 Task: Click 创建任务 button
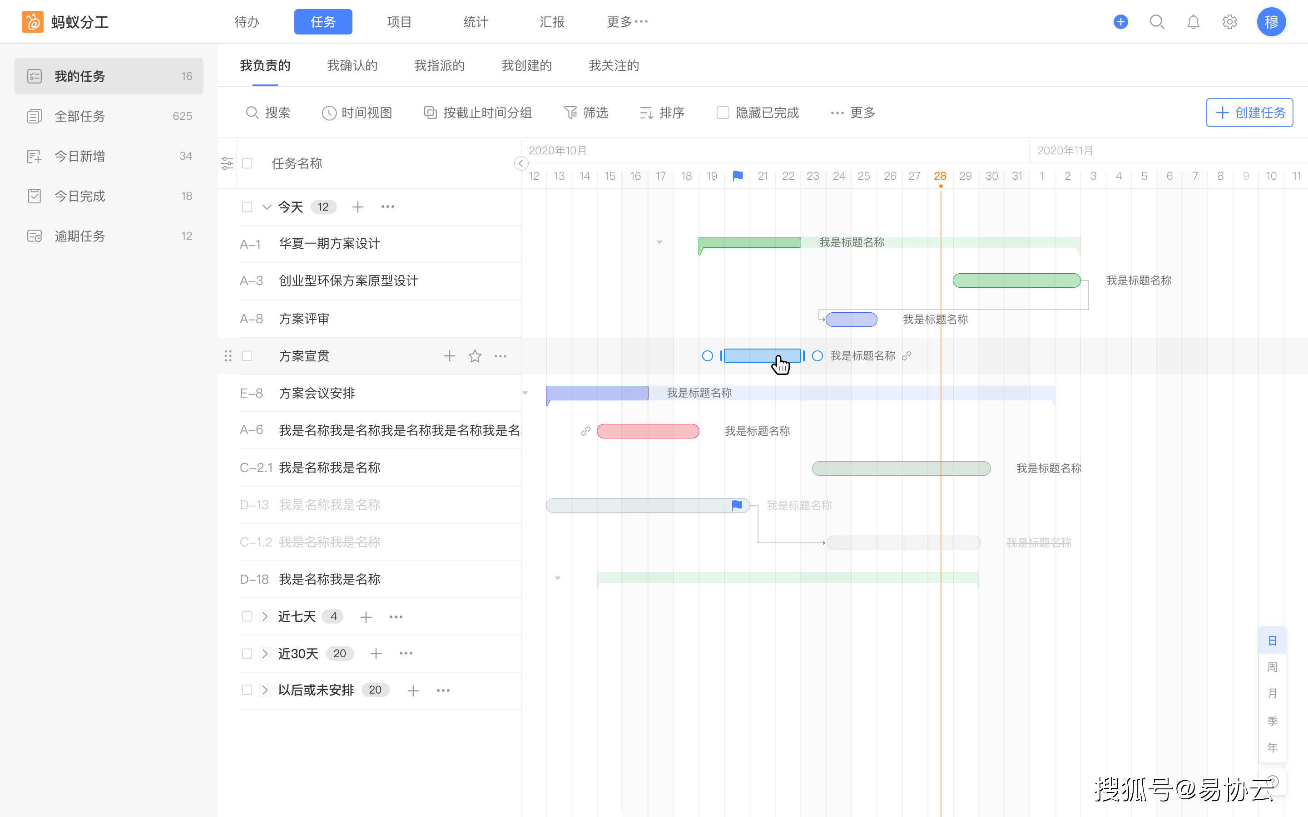click(x=1249, y=113)
